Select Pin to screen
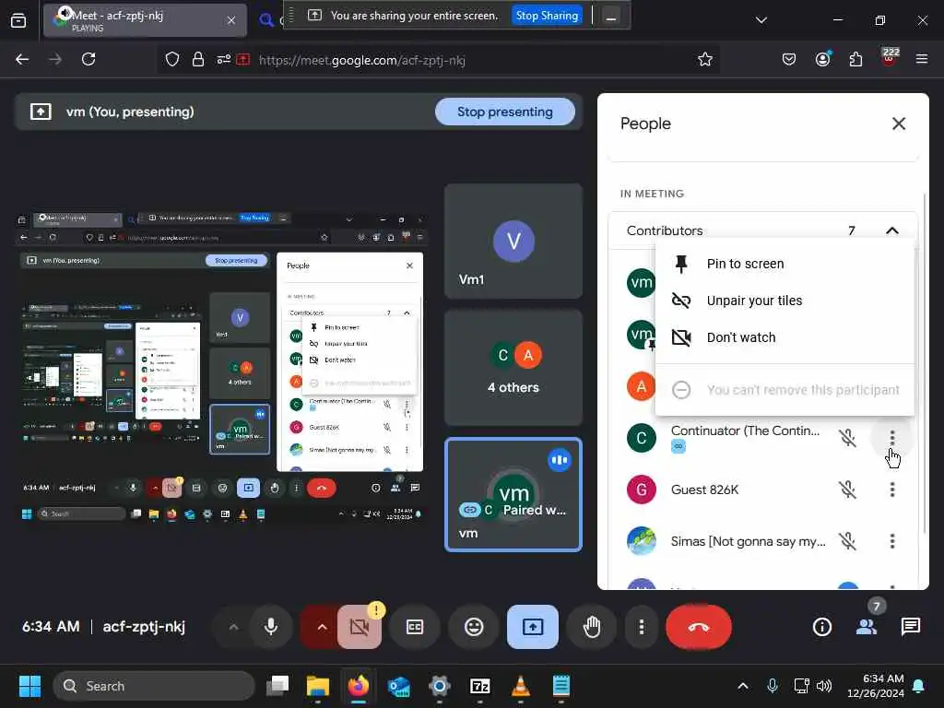This screenshot has height=708, width=944. [x=785, y=264]
